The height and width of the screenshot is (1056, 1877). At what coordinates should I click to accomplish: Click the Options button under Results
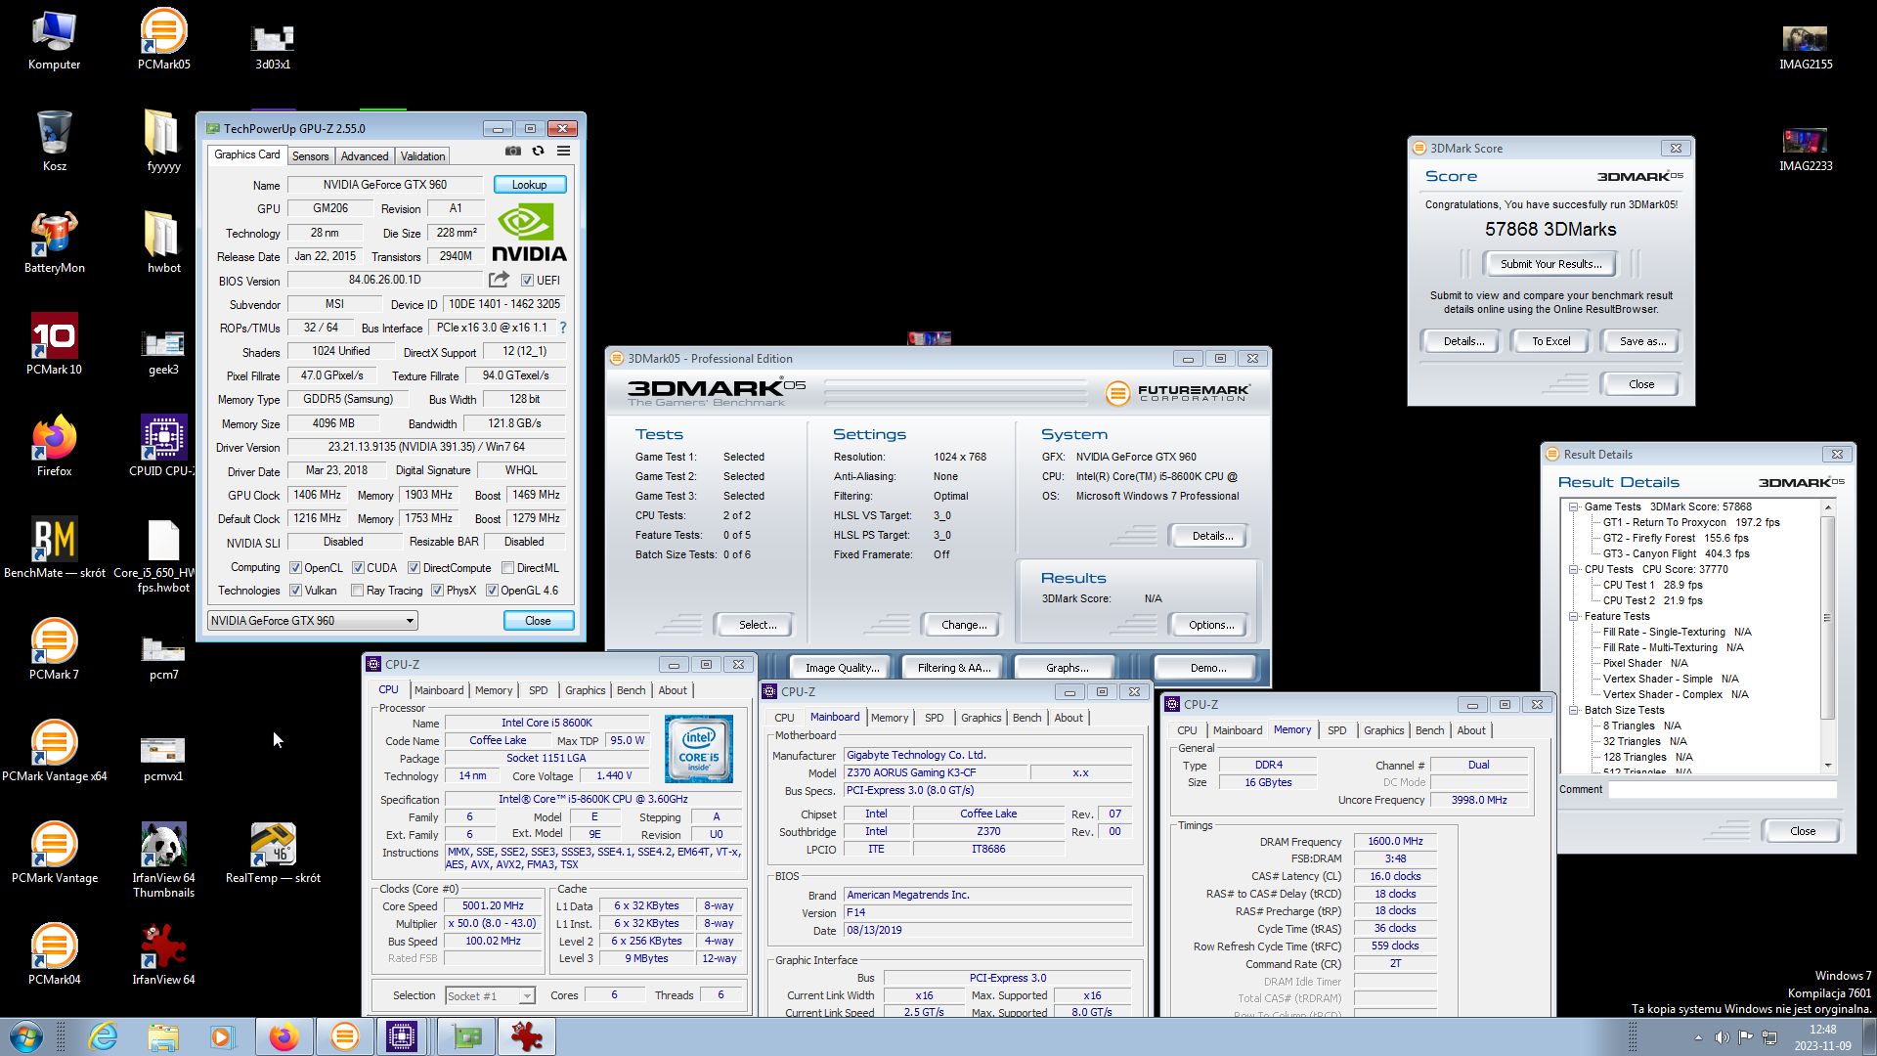coord(1210,625)
